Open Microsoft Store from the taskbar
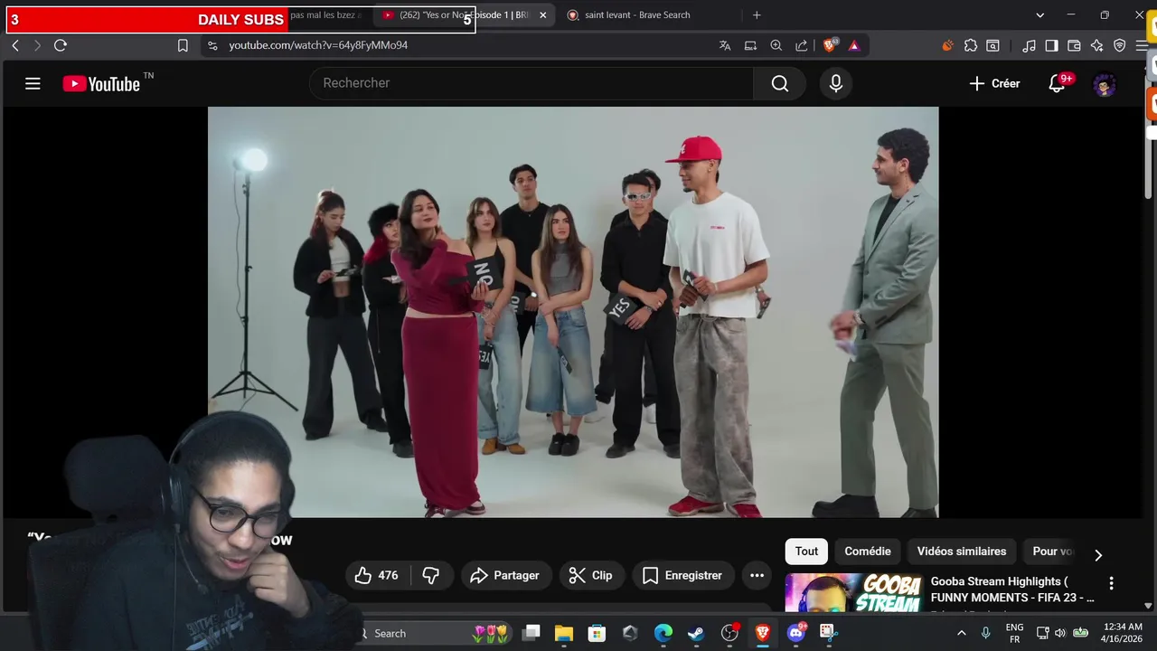Screen dimensions: 1157x651 pyautogui.click(x=597, y=633)
